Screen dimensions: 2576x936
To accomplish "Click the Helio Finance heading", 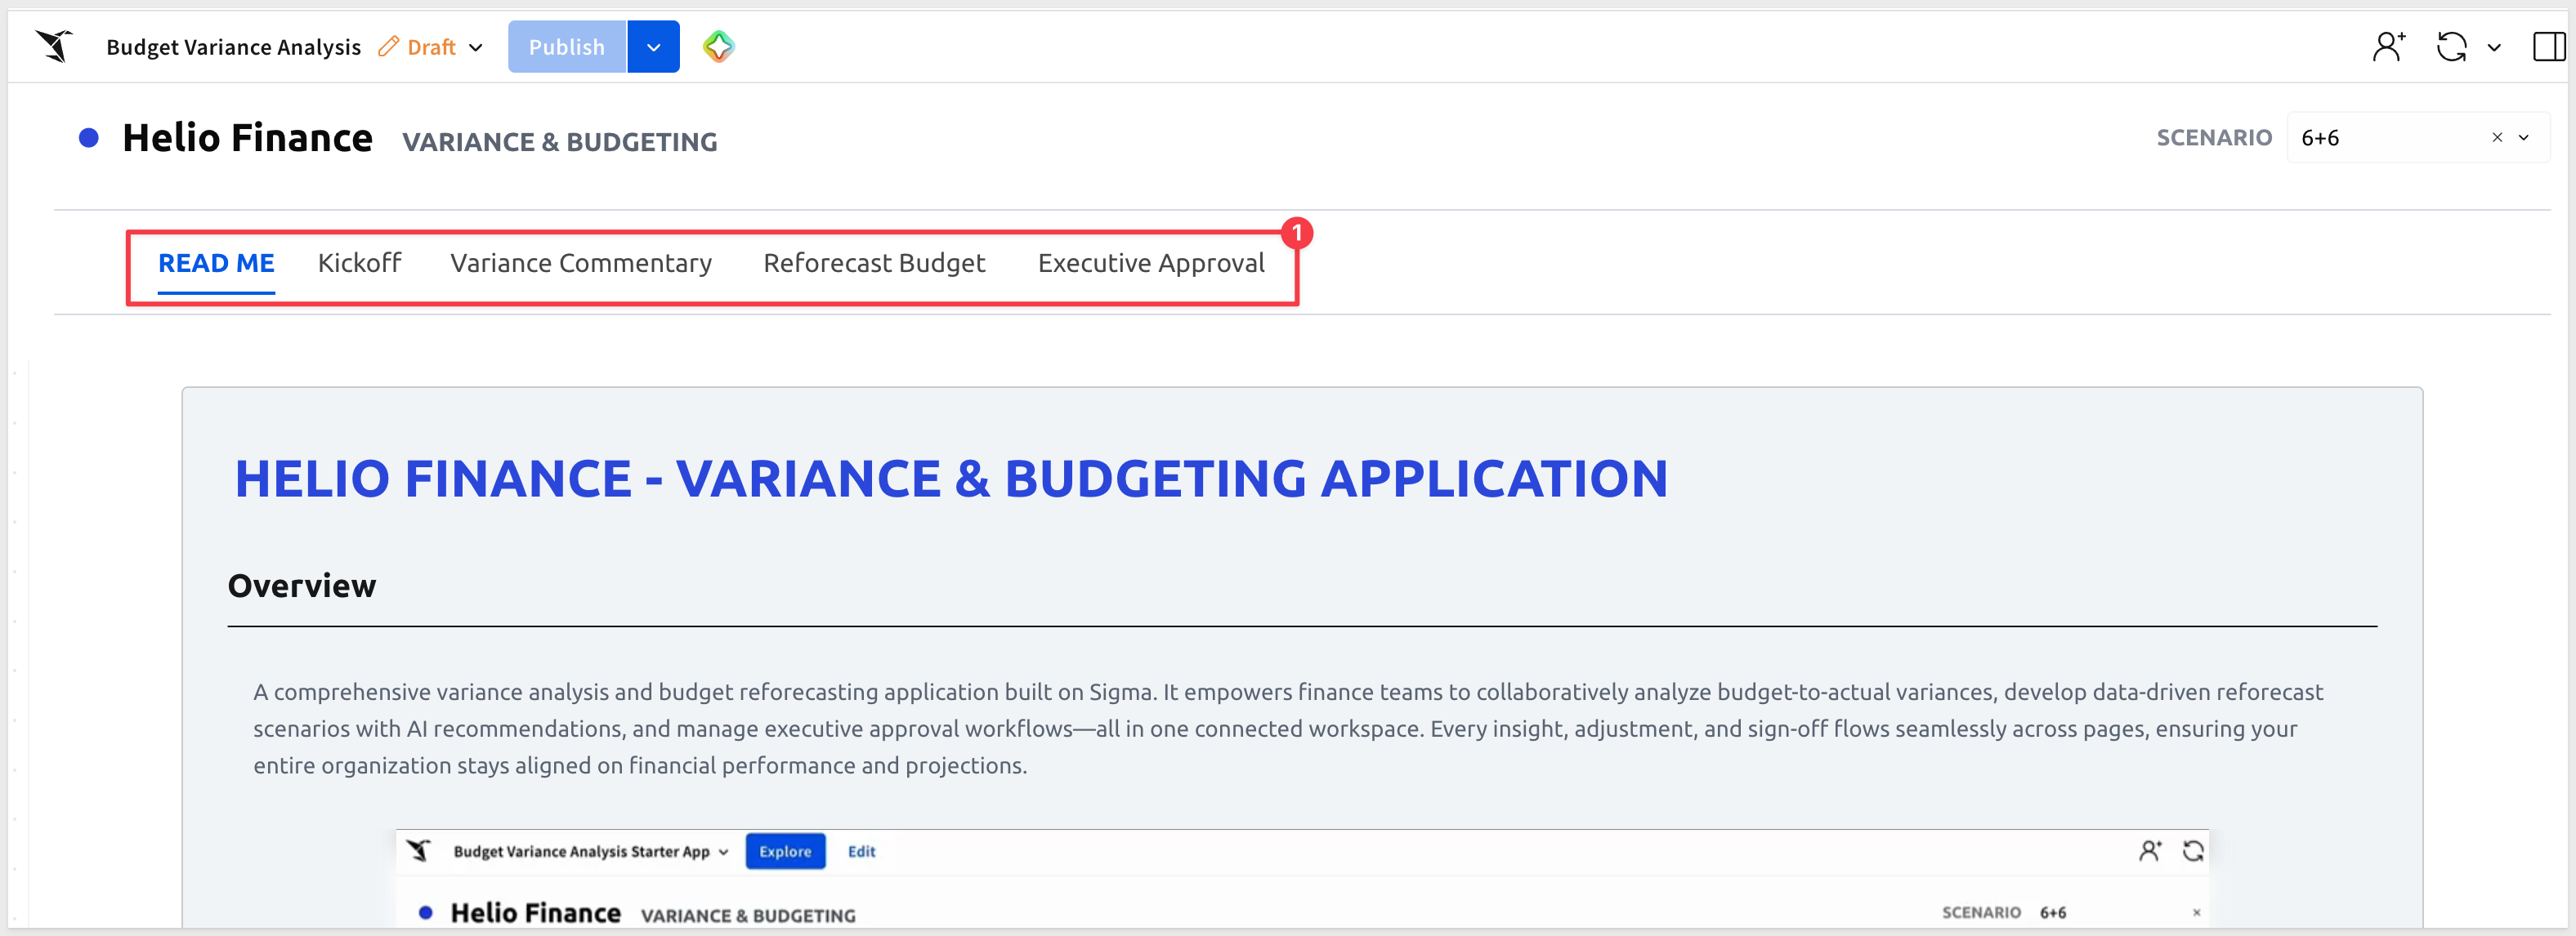I will click(247, 138).
